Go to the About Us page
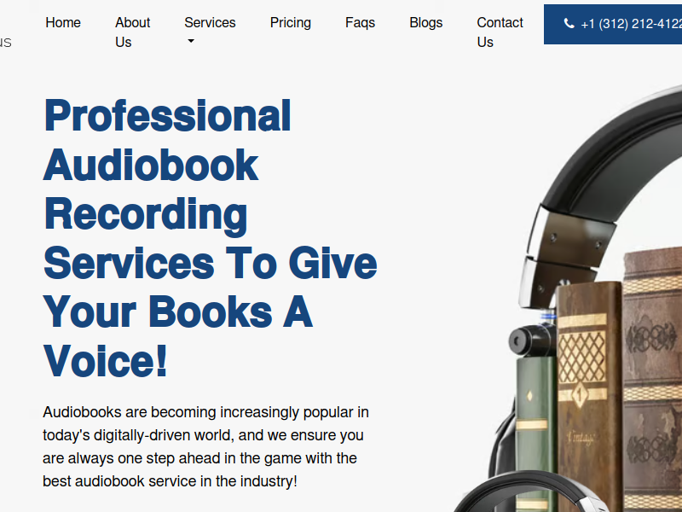Screen dimensions: 682x512 [133, 32]
